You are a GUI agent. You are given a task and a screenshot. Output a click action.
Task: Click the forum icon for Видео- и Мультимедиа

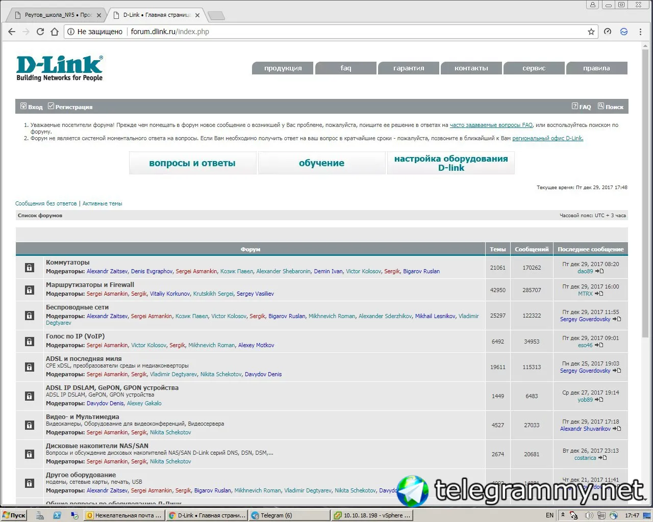pos(30,425)
